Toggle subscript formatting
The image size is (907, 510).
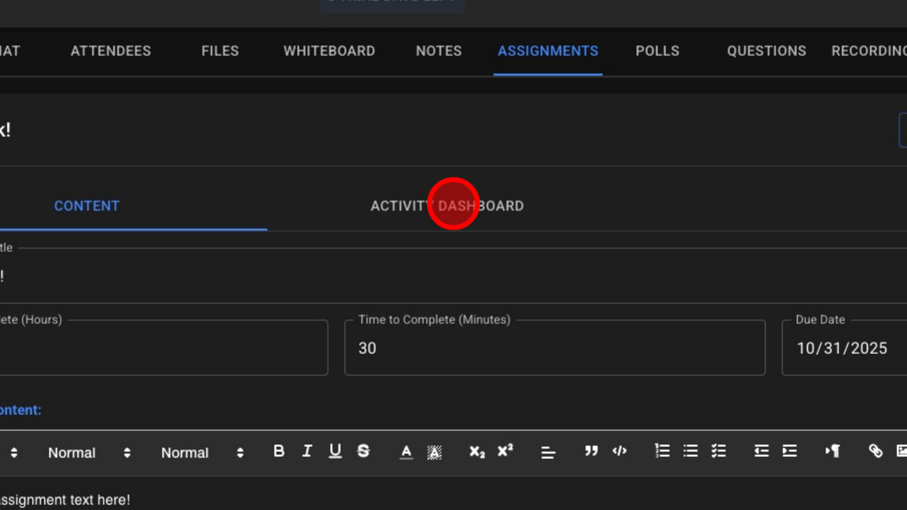pyautogui.click(x=477, y=451)
